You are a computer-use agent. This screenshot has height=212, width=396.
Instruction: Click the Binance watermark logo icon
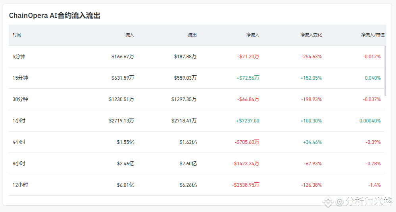point(328,202)
